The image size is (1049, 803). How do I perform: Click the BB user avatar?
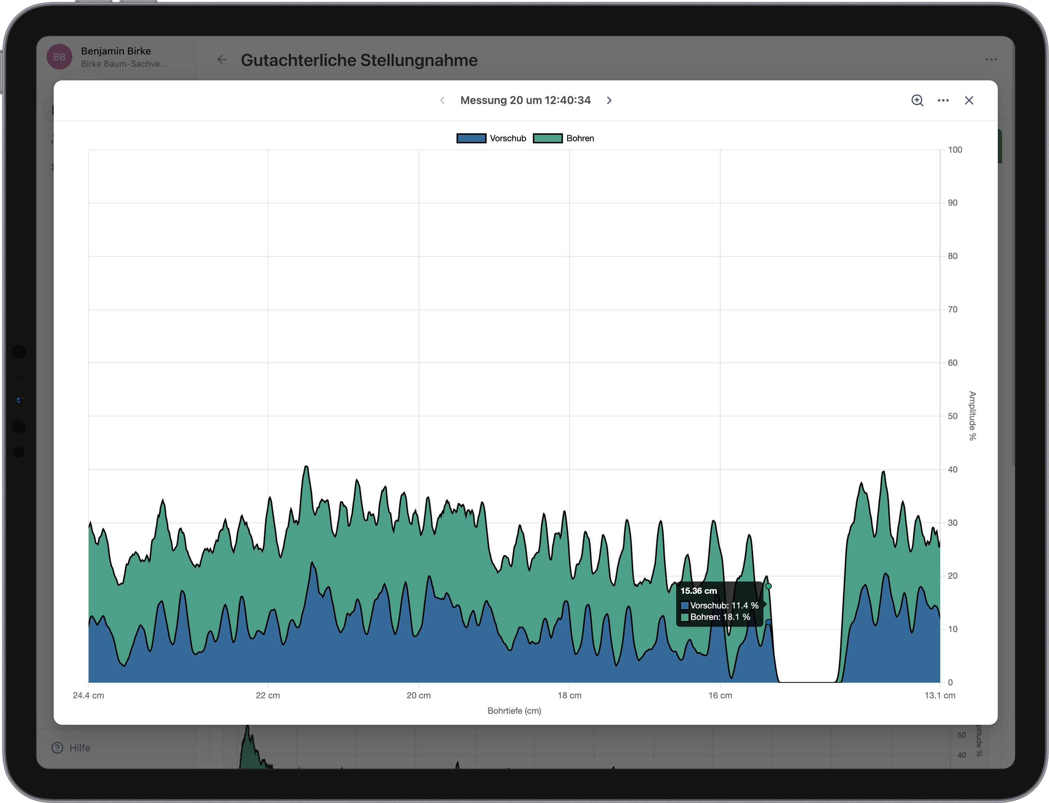[59, 57]
